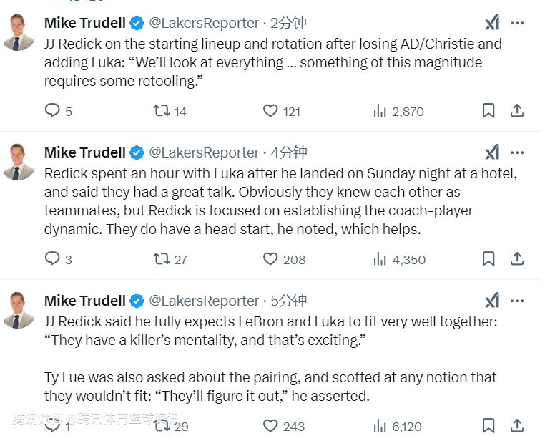This screenshot has width=555, height=436.
Task: Share the LeBron and Luka tweet
Action: [x=517, y=425]
